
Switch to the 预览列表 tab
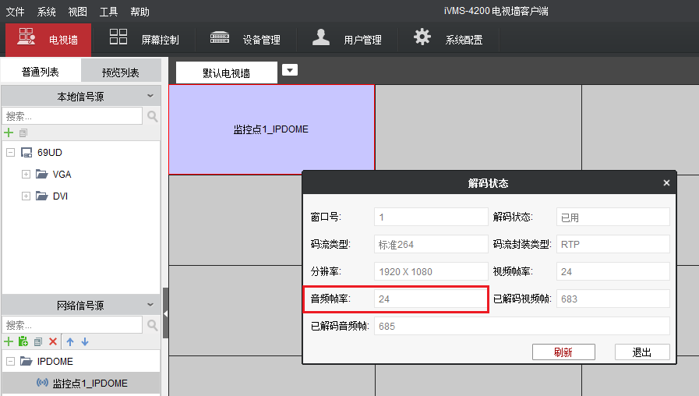[x=120, y=72]
